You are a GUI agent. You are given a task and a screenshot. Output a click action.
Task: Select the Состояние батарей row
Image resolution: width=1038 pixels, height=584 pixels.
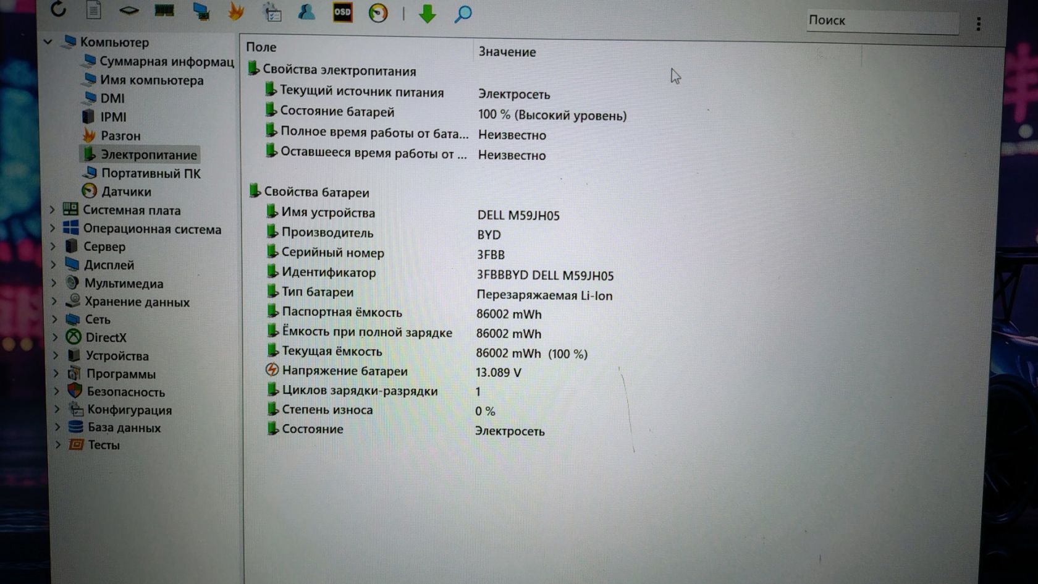[x=445, y=113]
